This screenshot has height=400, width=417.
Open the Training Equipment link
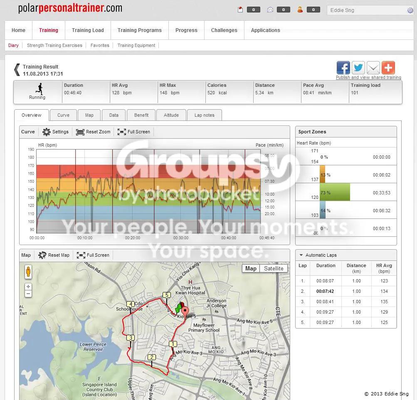click(136, 45)
